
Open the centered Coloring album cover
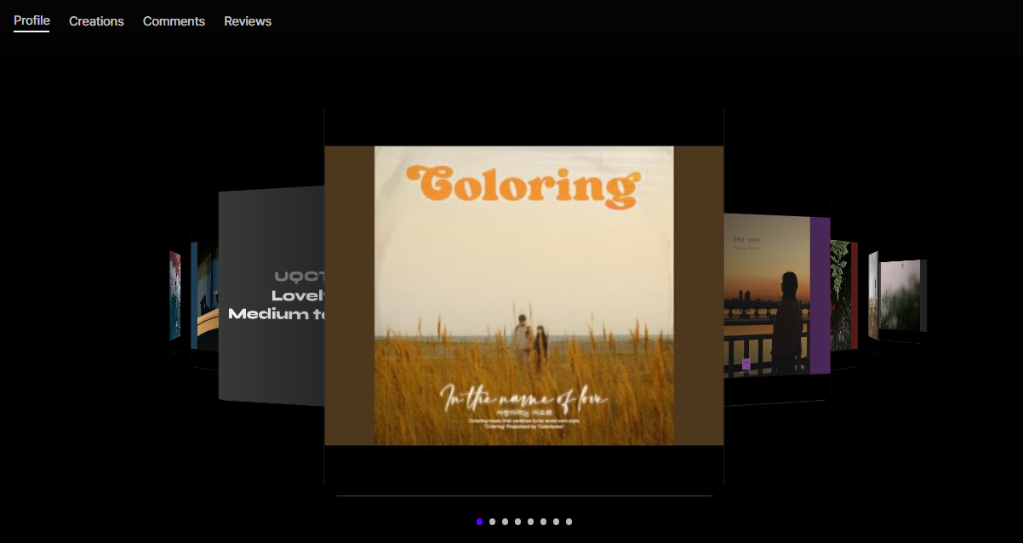tap(523, 295)
